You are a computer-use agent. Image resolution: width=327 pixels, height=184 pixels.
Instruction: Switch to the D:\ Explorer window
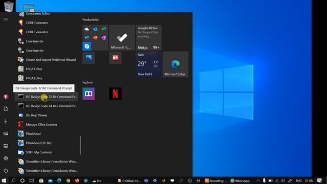pyautogui.click(x=97, y=180)
